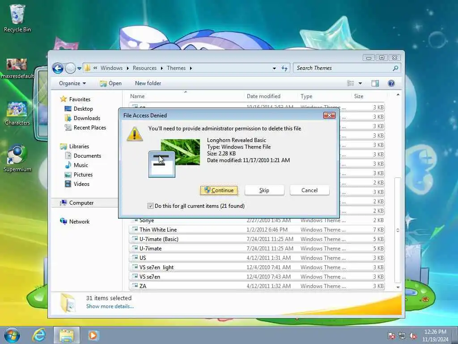Sort by the Name column header
Image resolution: width=458 pixels, height=344 pixels.
(186, 96)
